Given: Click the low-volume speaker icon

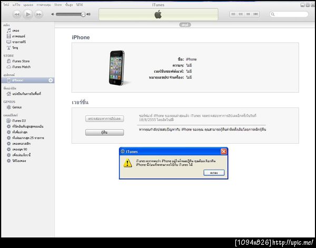Looking at the screenshot, I should pos(53,14).
